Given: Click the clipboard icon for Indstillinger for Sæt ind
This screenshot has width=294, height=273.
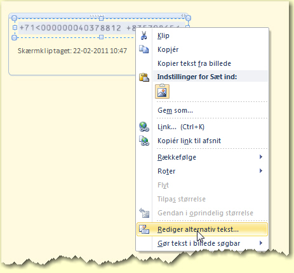Looking at the screenshot, I should [x=144, y=77].
